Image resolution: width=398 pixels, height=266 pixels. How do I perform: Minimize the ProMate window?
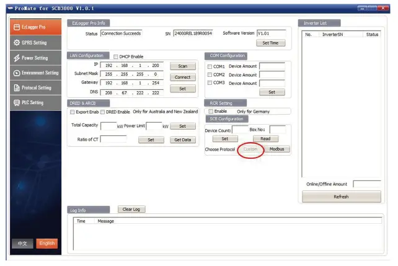[x=362, y=9]
